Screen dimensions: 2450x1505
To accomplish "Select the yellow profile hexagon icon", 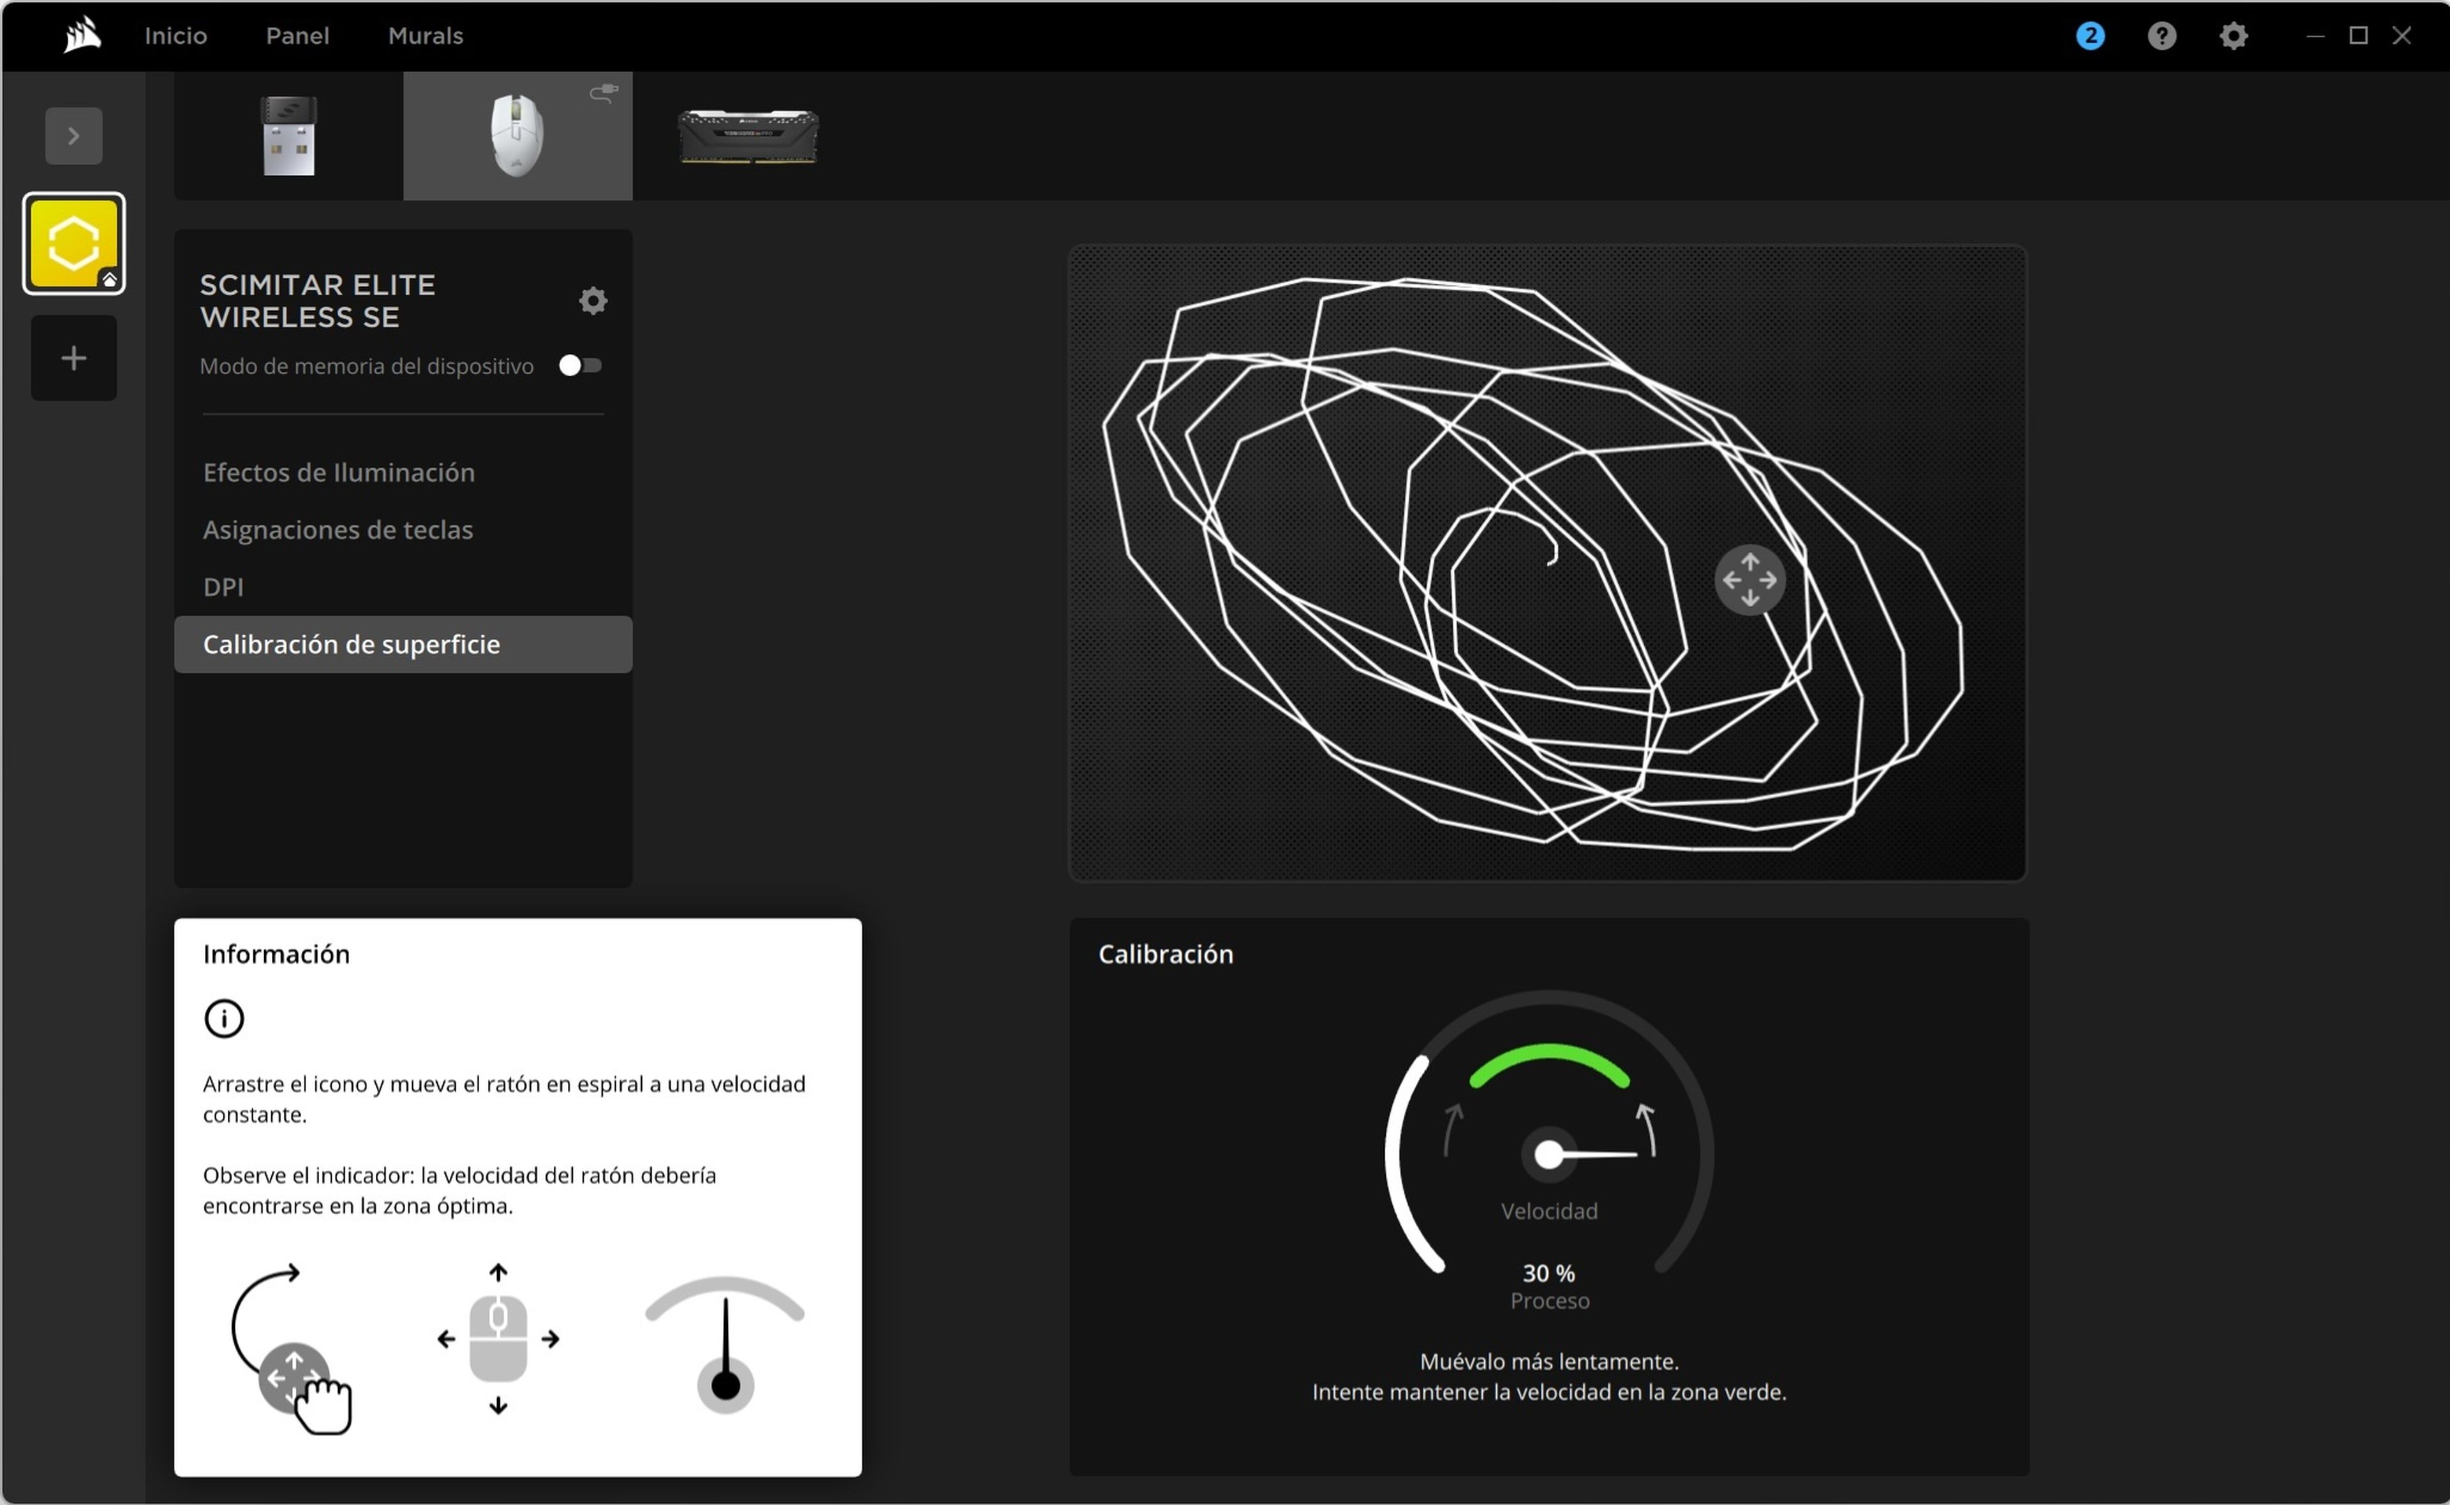I will [x=73, y=242].
